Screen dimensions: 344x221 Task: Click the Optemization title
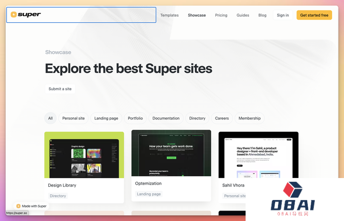coord(148,183)
